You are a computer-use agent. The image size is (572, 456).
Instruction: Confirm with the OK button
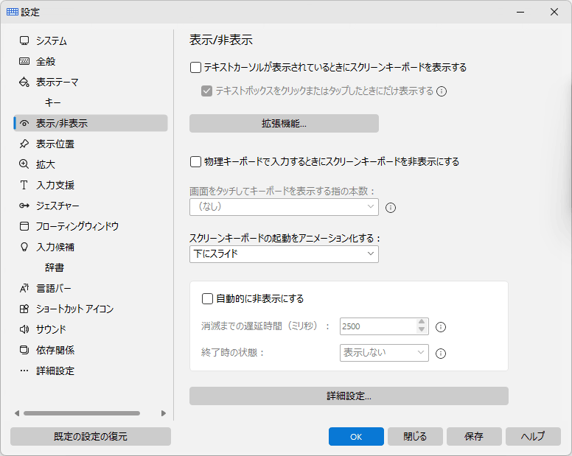point(356,436)
